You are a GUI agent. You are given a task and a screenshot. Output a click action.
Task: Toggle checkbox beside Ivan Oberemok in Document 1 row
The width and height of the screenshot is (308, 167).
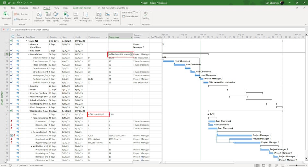pyautogui.click(x=134, y=122)
